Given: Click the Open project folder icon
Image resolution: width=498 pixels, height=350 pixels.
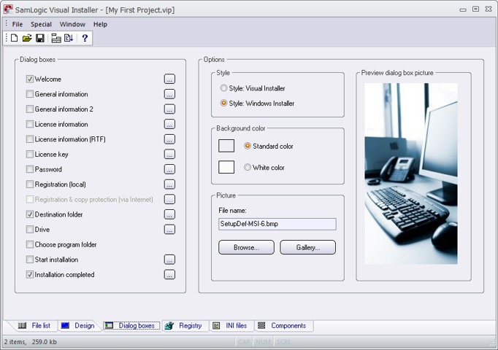Looking at the screenshot, I should click(x=27, y=38).
